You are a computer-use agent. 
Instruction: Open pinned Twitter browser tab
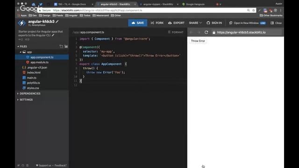click(x=41, y=4)
